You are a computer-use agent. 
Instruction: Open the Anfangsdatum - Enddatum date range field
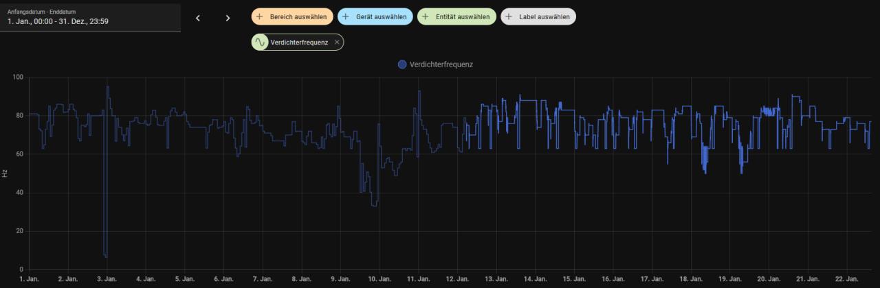click(89, 16)
